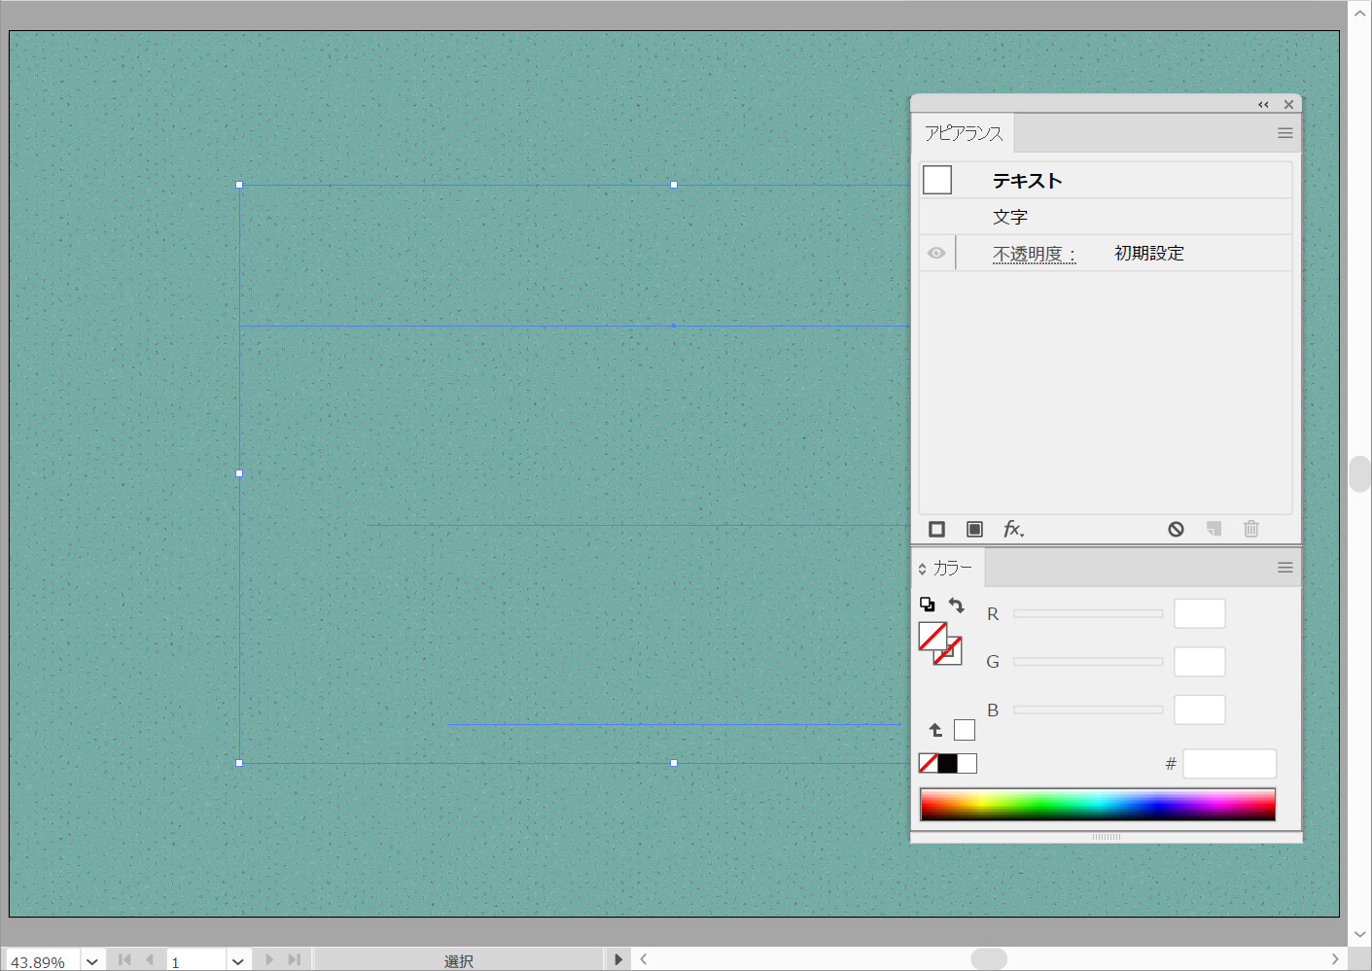The image size is (1372, 971).
Task: Toggle visibility eye of the opacity row
Action: 936,253
